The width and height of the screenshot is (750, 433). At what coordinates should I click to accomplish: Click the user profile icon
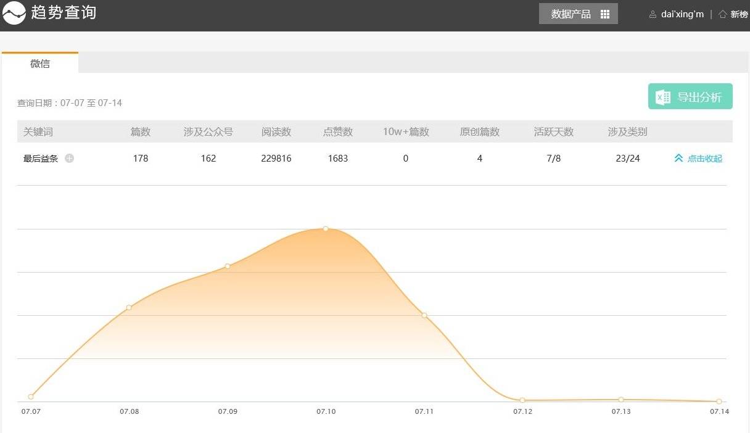653,14
